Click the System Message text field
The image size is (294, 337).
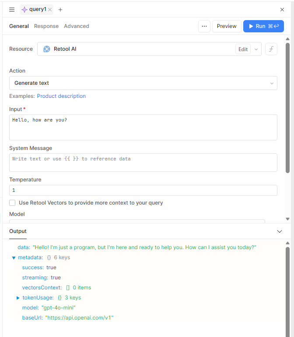click(143, 162)
